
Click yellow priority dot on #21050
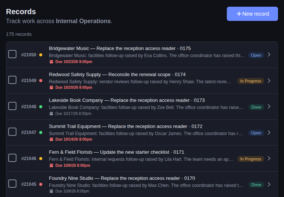(x=41, y=55)
